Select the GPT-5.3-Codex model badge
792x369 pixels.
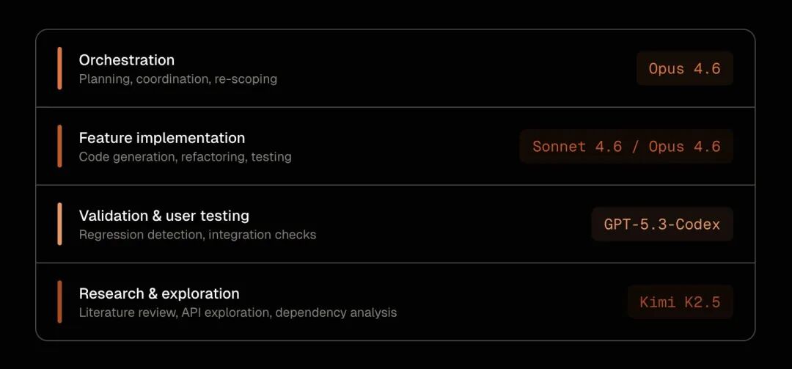tap(661, 224)
